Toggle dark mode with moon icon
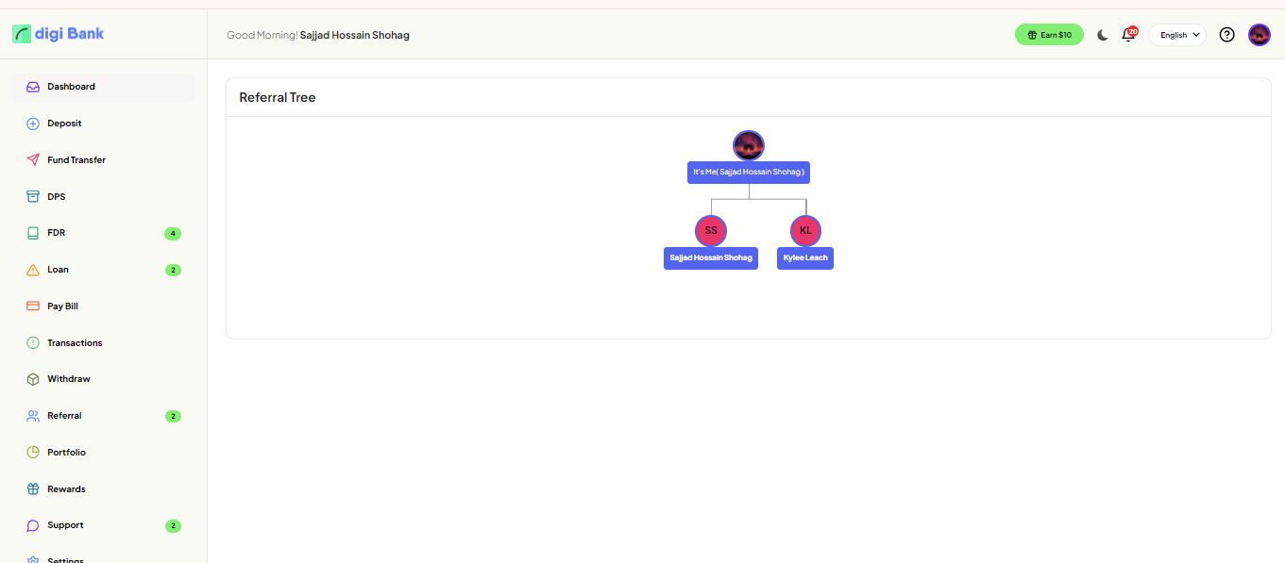Viewport: 1285px width, 563px height. (1102, 35)
